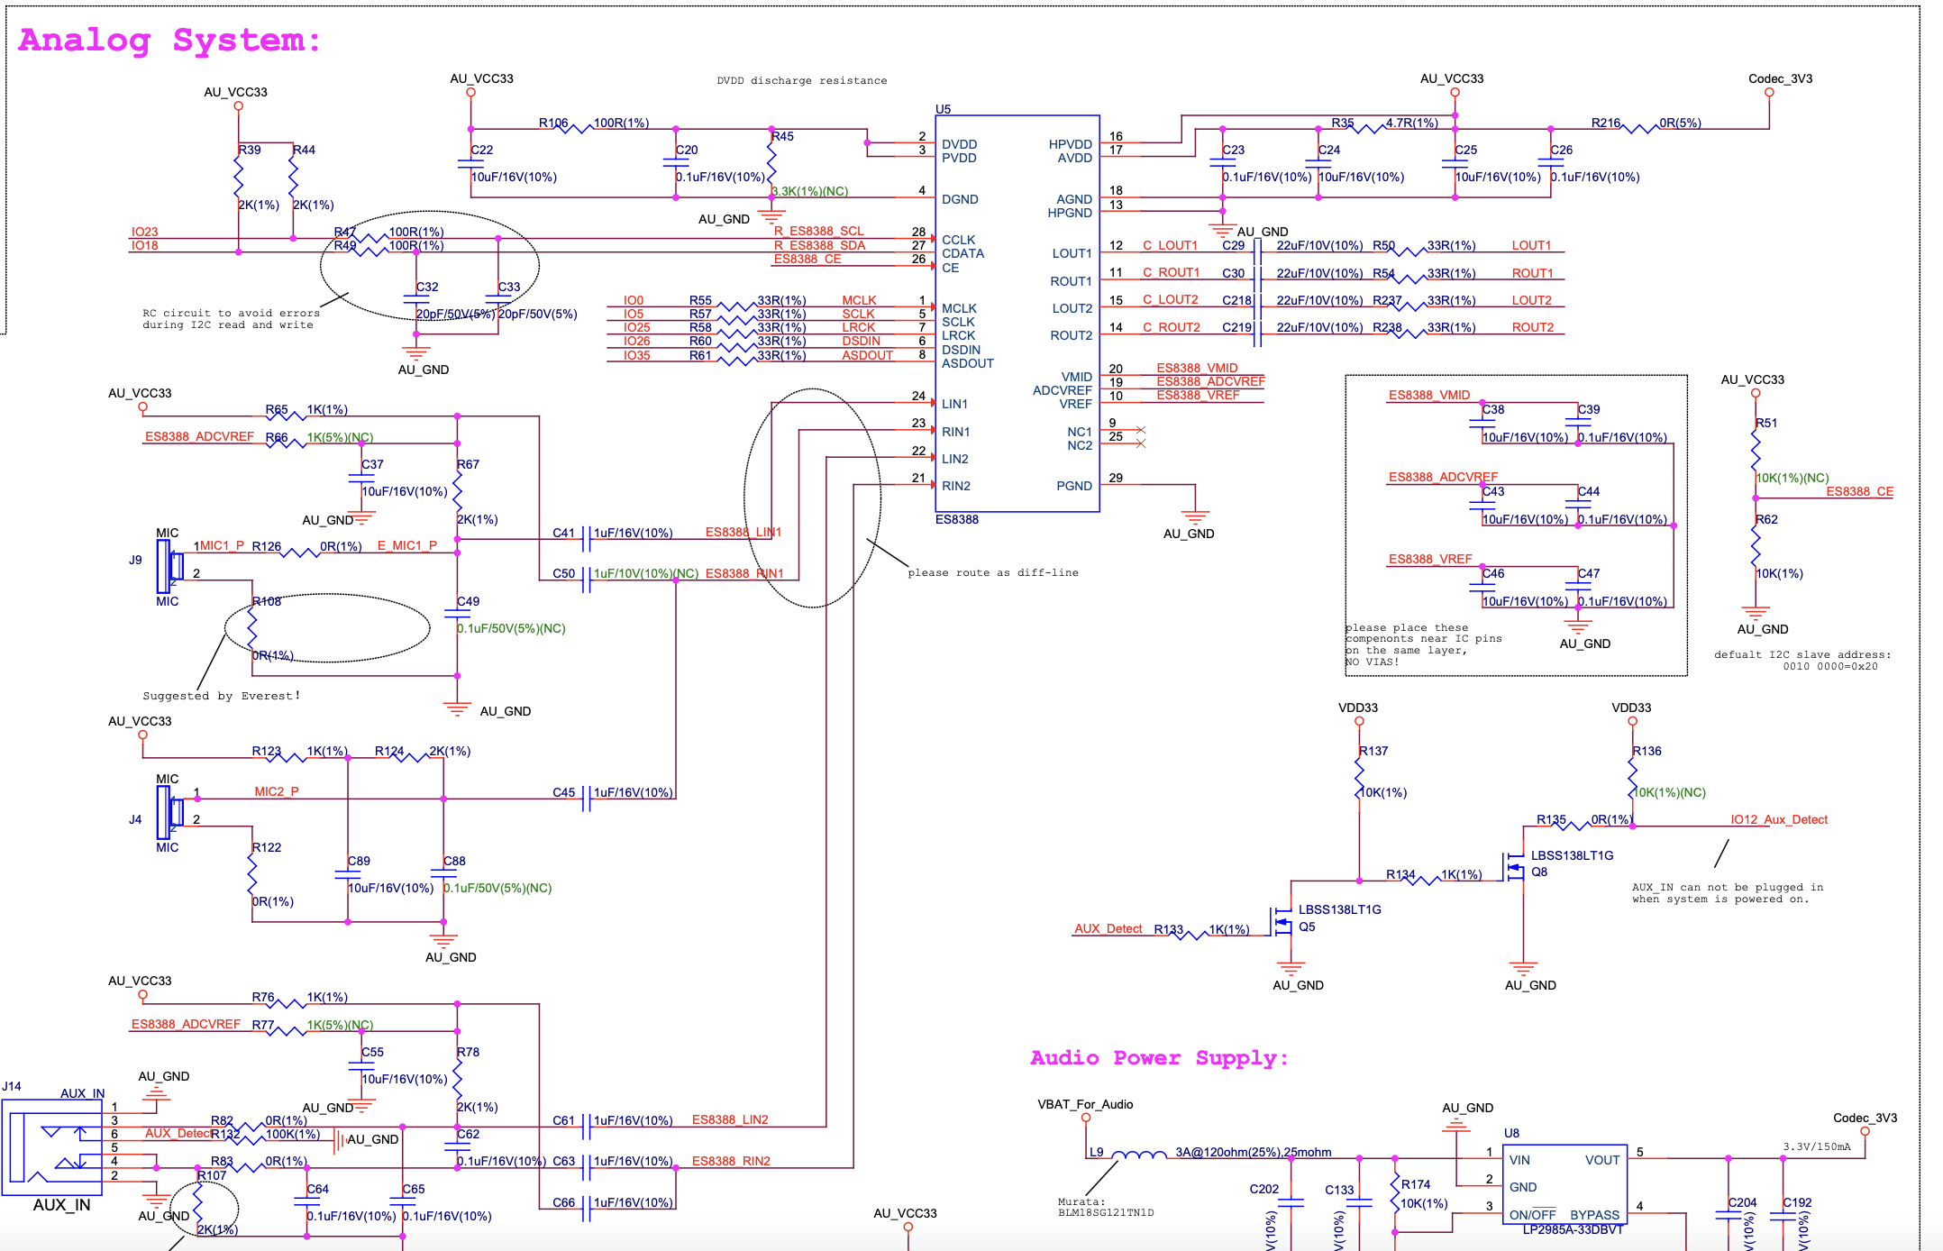Click the 'Analog System:' sheet title
Viewport: 1943px width, 1251px height.
click(x=169, y=41)
